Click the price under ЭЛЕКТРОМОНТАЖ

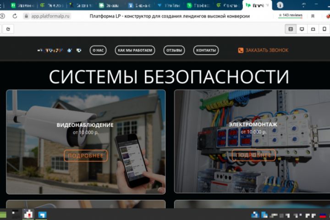coord(253,132)
